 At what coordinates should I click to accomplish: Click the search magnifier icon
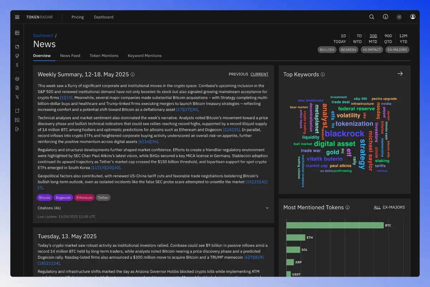372,17
